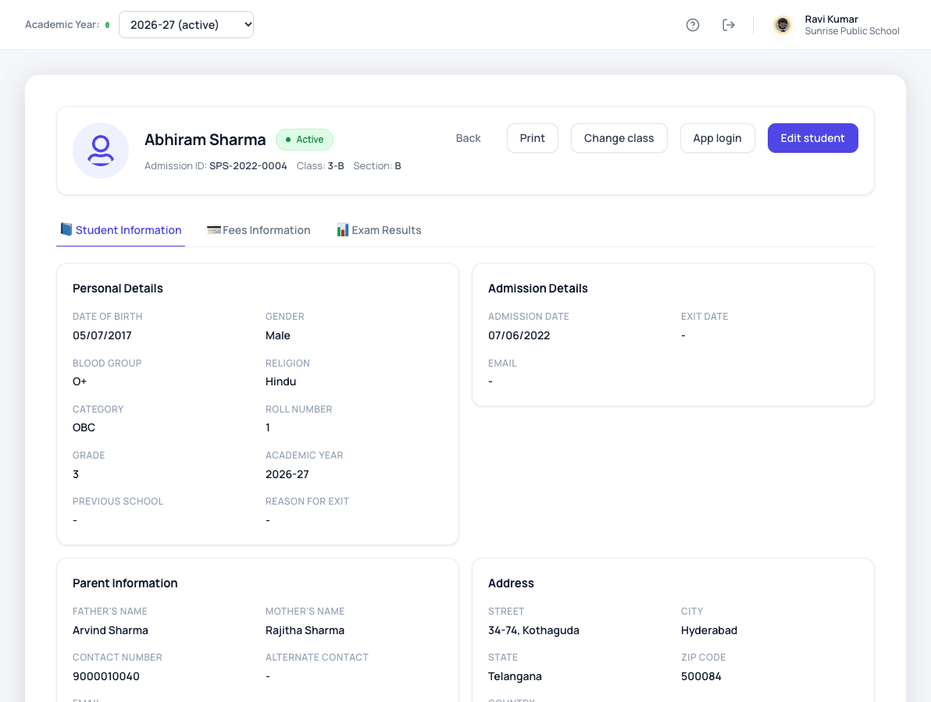The image size is (931, 702).
Task: Click the blood group value O+
Action: click(80, 382)
